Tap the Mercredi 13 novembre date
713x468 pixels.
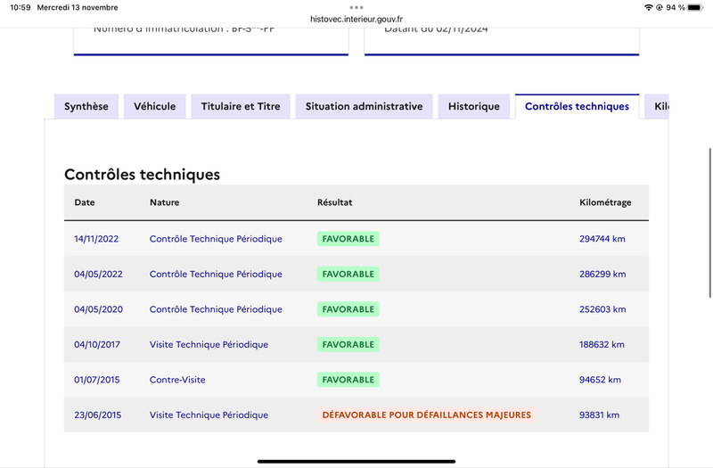(x=78, y=8)
